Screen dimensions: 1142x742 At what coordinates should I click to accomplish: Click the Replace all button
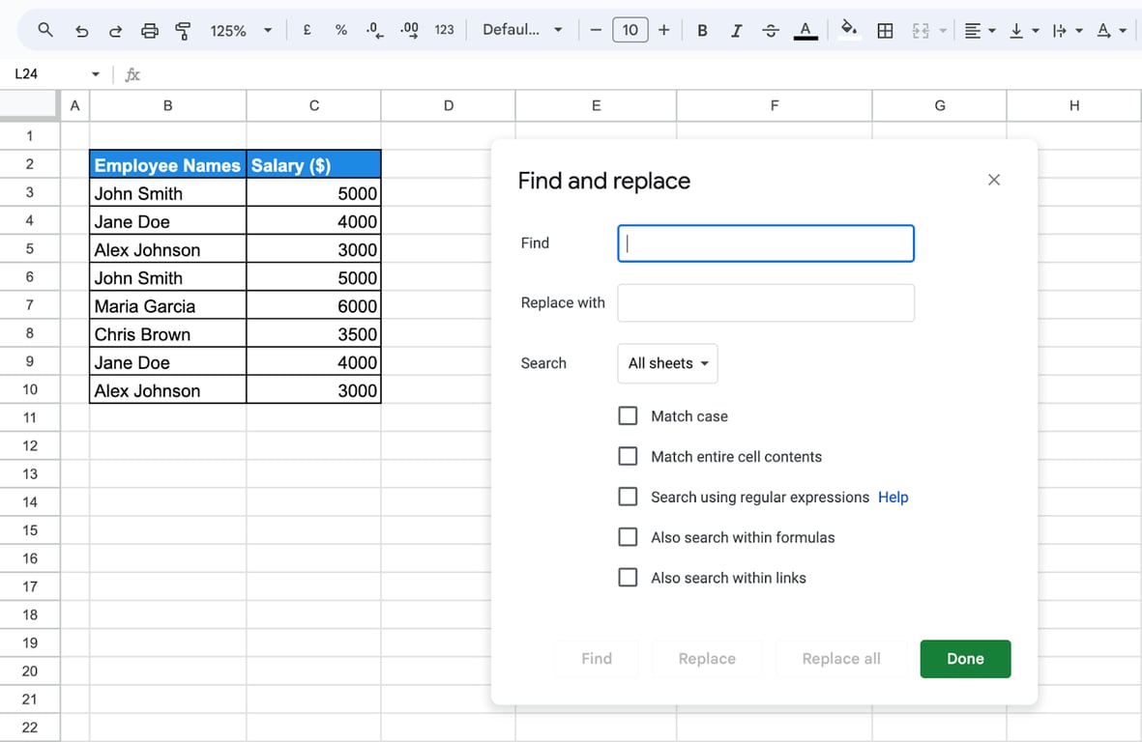pos(841,658)
